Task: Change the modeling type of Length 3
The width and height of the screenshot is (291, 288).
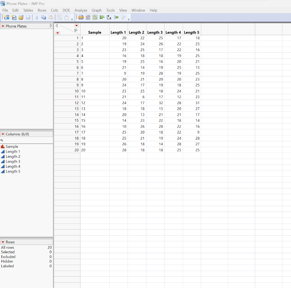Action: click(x=3, y=161)
